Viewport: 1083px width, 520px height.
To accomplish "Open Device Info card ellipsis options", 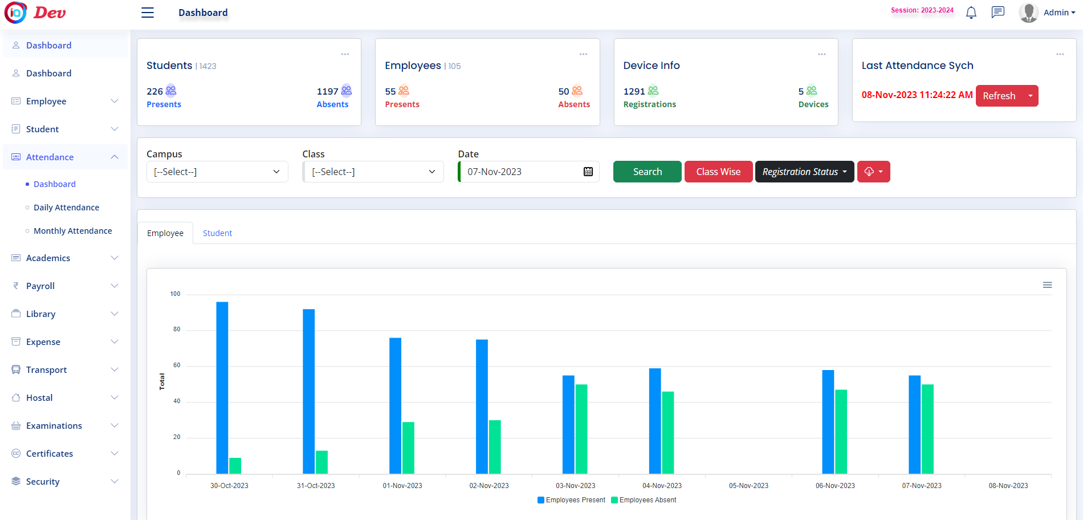I will point(821,54).
